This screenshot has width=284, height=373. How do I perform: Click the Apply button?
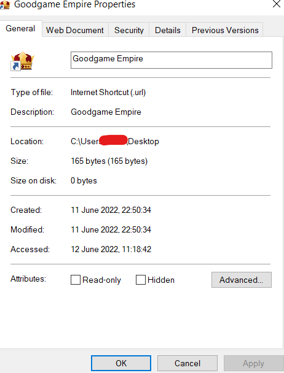click(x=253, y=363)
